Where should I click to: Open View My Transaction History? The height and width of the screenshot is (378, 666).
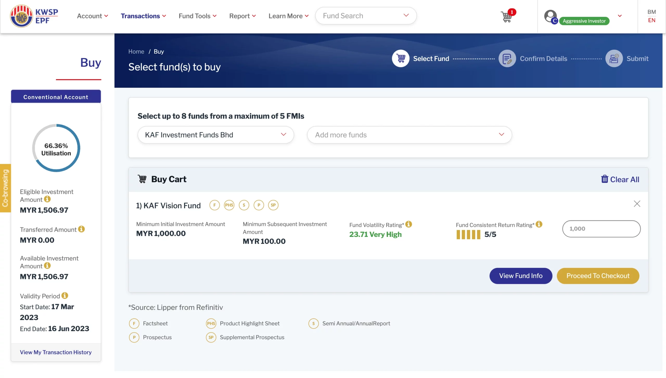tap(56, 352)
